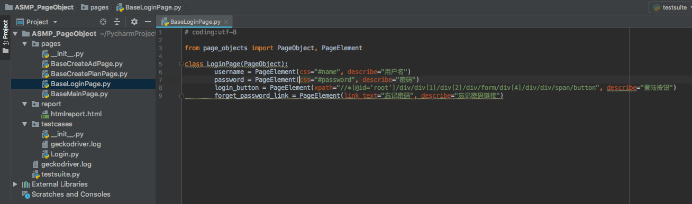Collapse the pages folder arrow
Screen dimensions: 692x204
pos(25,44)
